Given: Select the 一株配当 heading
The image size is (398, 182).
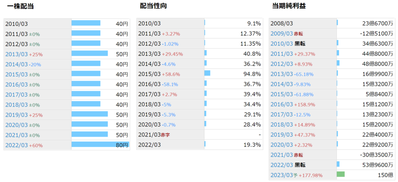Looking at the screenshot, I should tap(21, 6).
